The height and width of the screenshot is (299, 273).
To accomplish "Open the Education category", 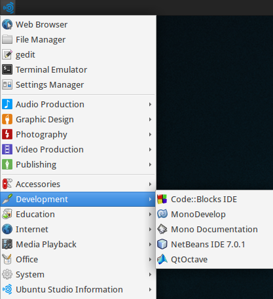I will (78, 215).
